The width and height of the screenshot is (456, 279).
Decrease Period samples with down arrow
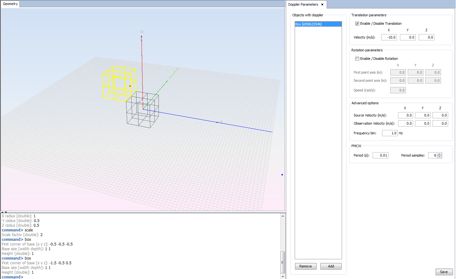click(x=439, y=157)
